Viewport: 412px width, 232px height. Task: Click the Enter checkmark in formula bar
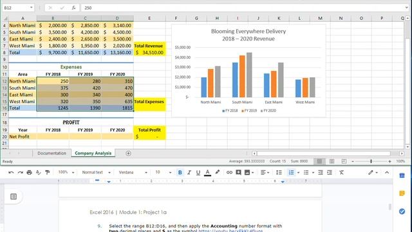(62, 8)
